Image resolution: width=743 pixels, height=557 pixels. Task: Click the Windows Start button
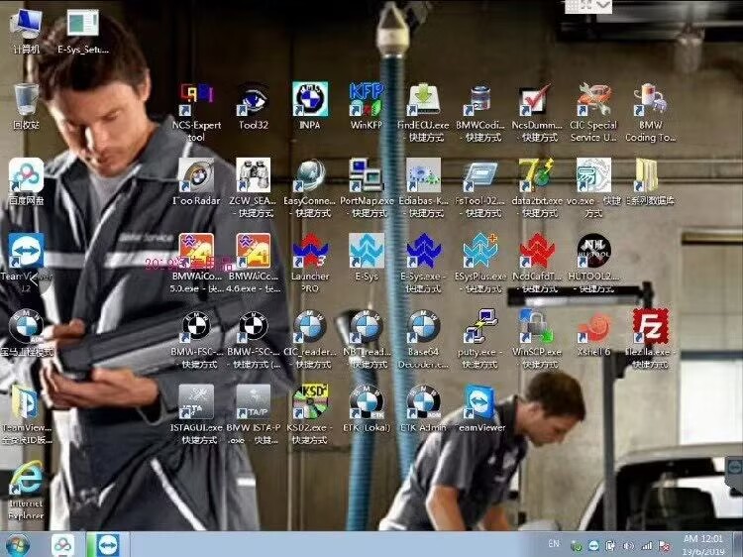[17, 544]
